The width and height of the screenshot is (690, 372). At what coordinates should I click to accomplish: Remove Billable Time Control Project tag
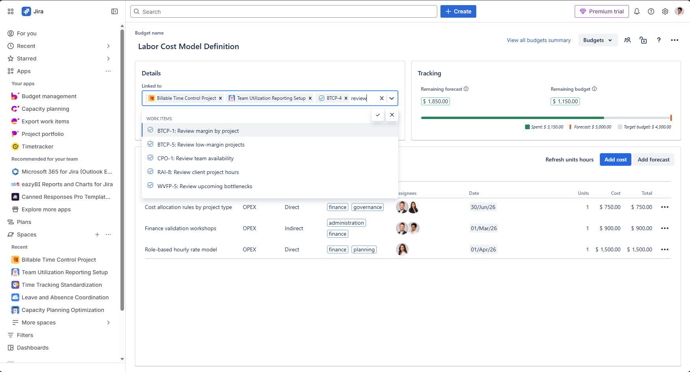[220, 98]
